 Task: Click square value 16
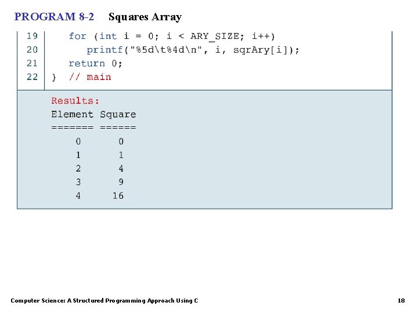point(118,196)
